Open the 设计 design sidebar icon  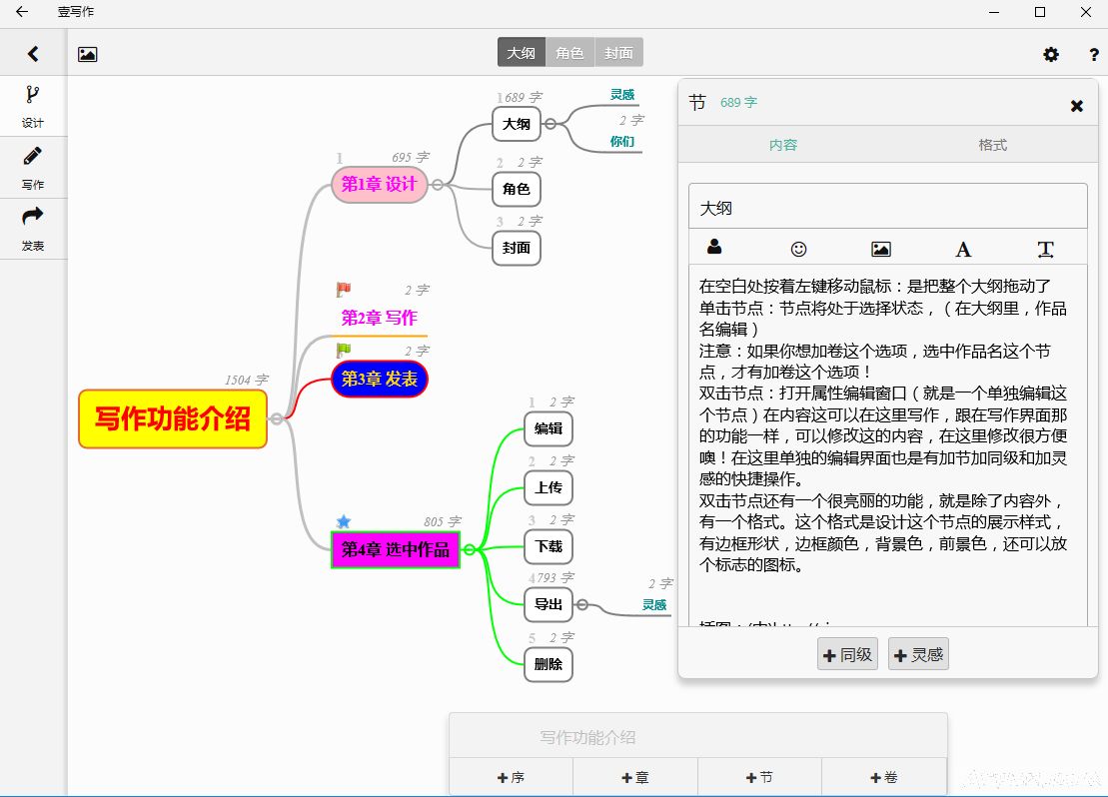pyautogui.click(x=33, y=105)
